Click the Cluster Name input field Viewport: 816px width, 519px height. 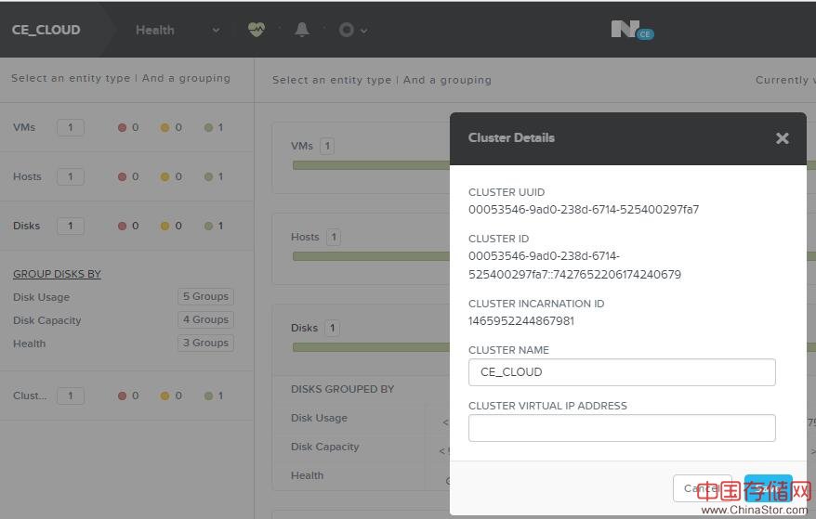click(x=621, y=372)
